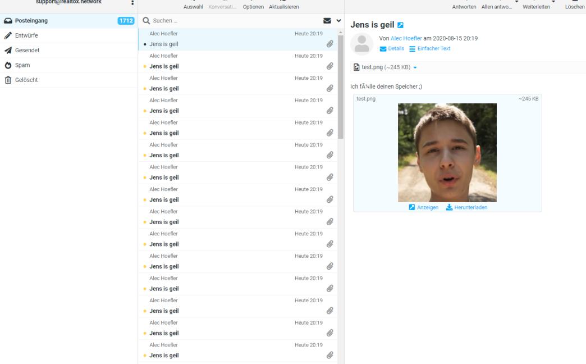Viewport: 586px width, 364px height.
Task: Open the Optionen toolbar menu
Action: click(x=253, y=7)
